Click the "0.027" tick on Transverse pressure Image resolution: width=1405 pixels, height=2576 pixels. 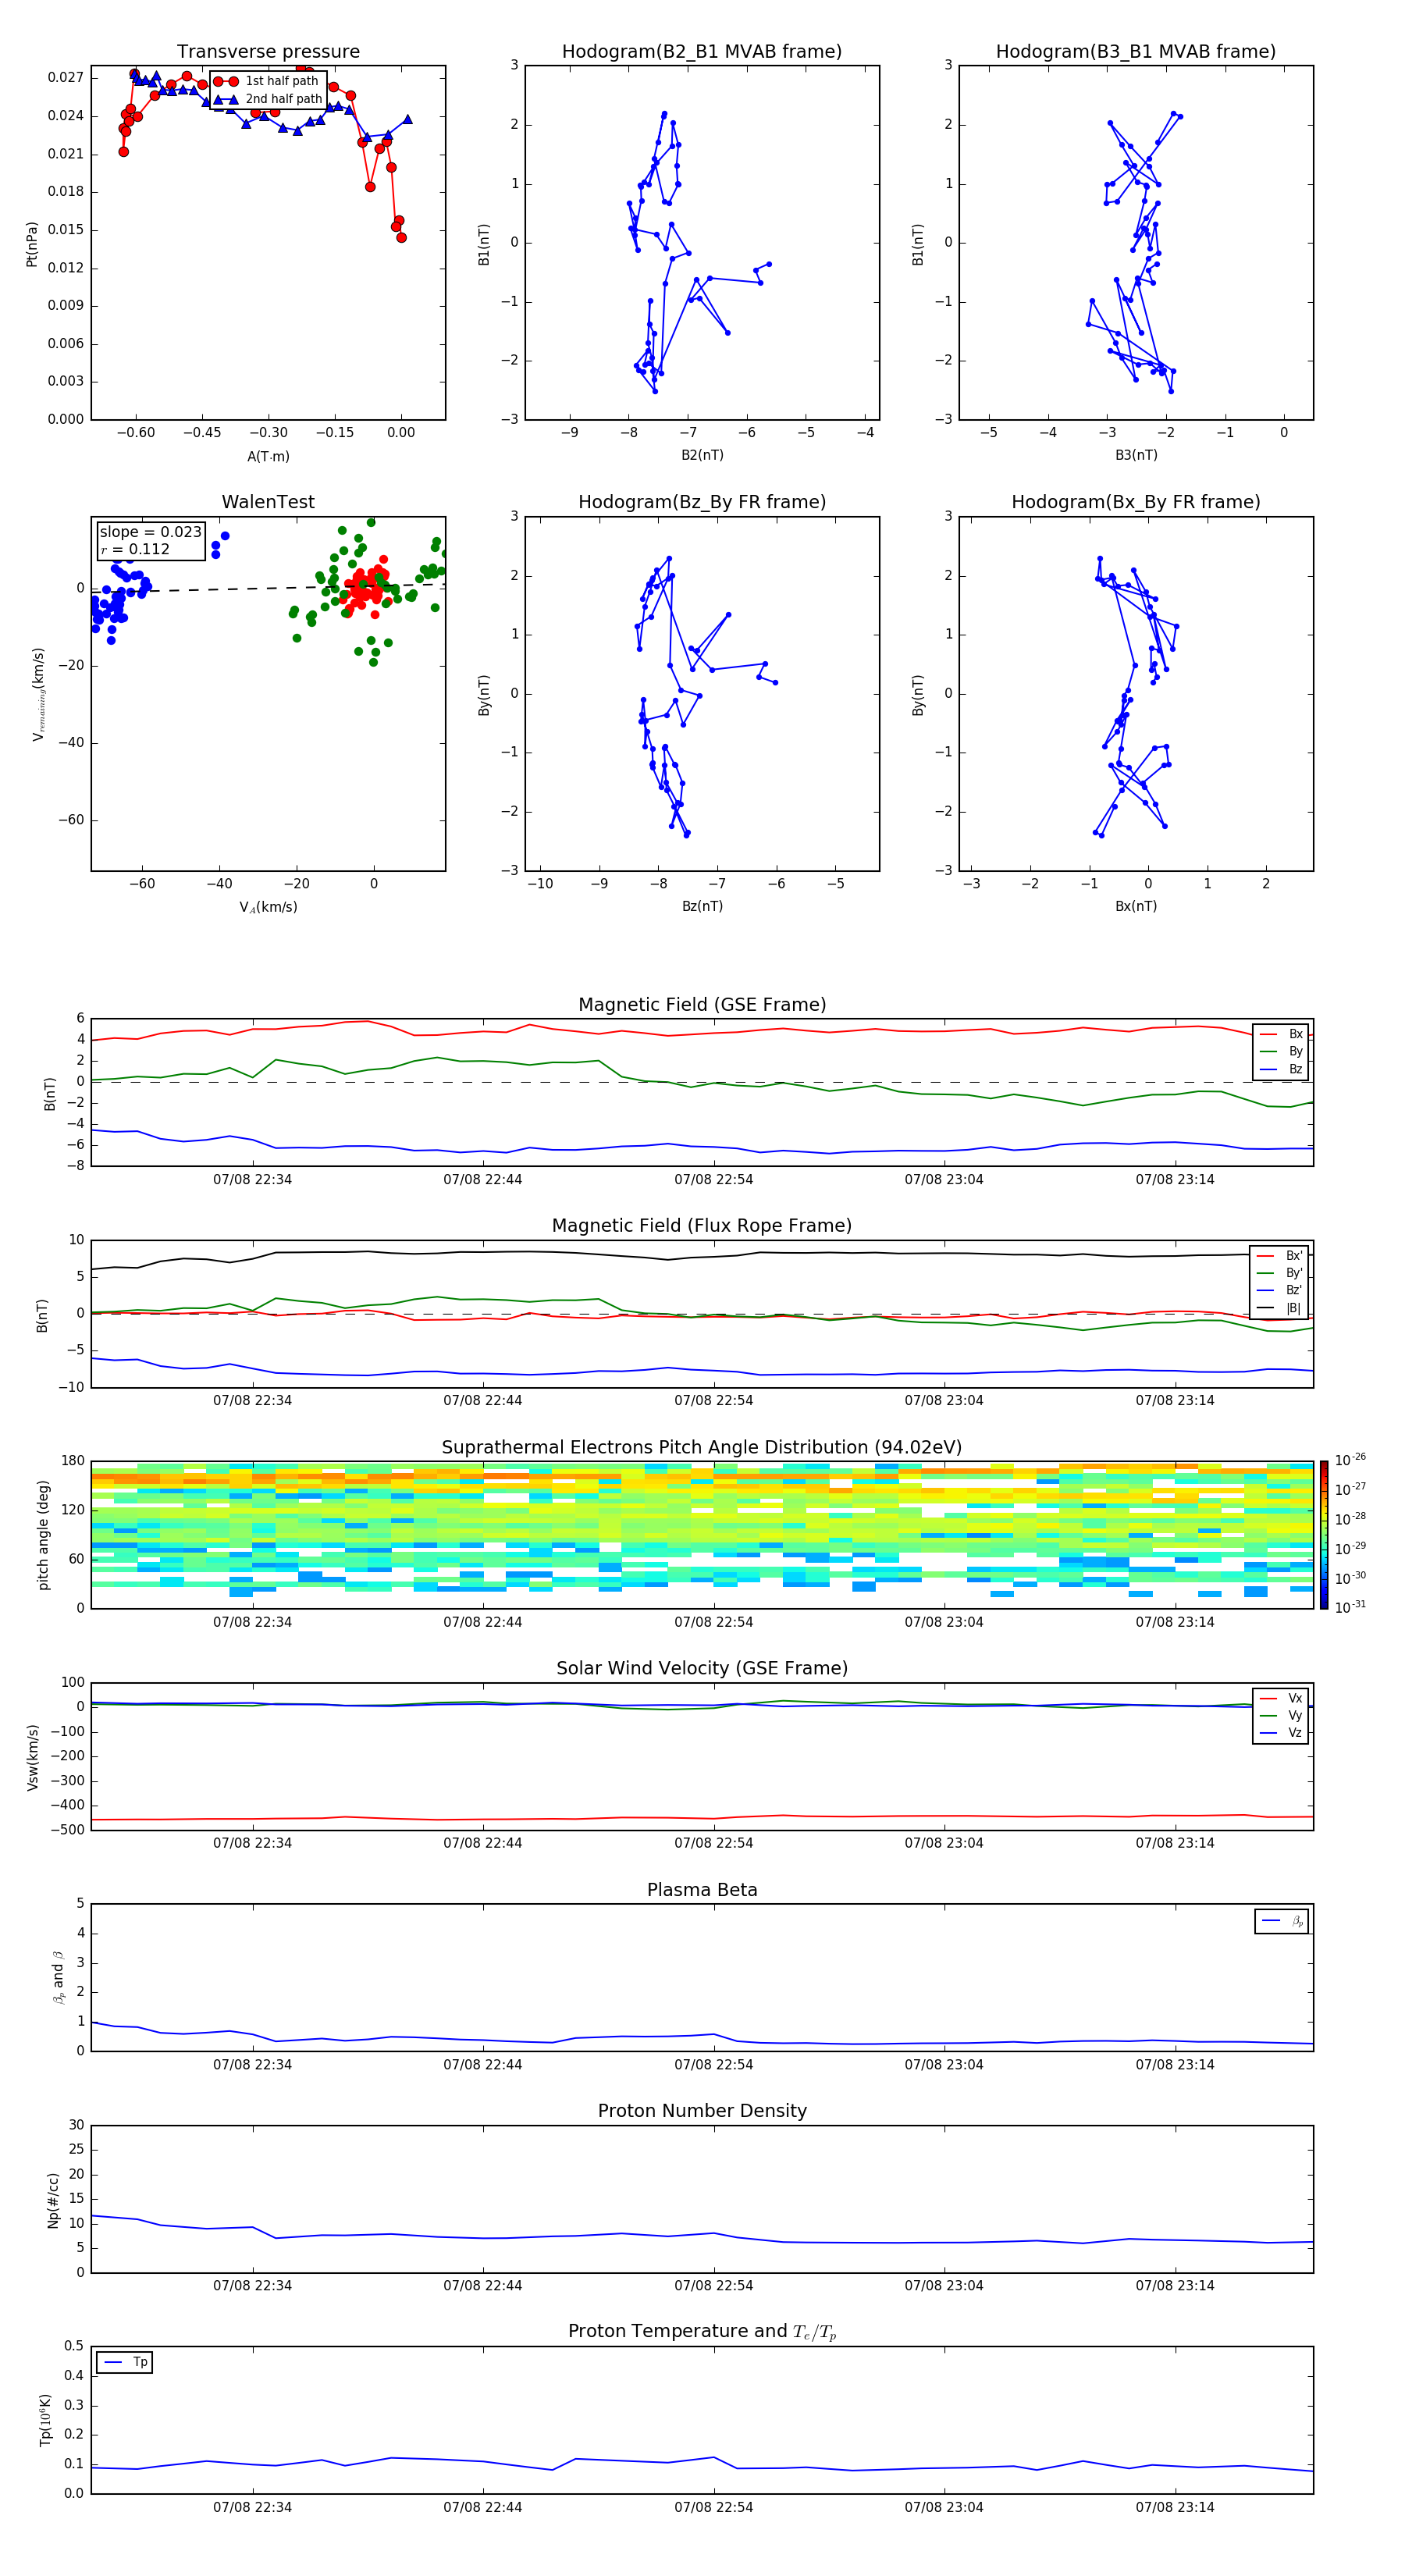[65, 78]
